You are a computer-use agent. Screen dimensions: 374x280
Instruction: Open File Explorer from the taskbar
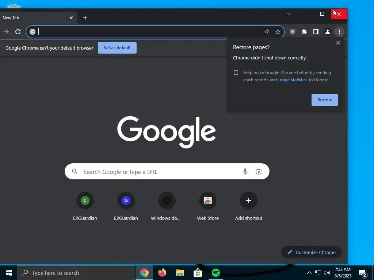tap(180, 273)
